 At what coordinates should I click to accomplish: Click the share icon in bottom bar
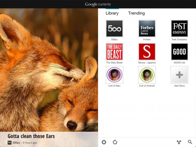pos(179,142)
